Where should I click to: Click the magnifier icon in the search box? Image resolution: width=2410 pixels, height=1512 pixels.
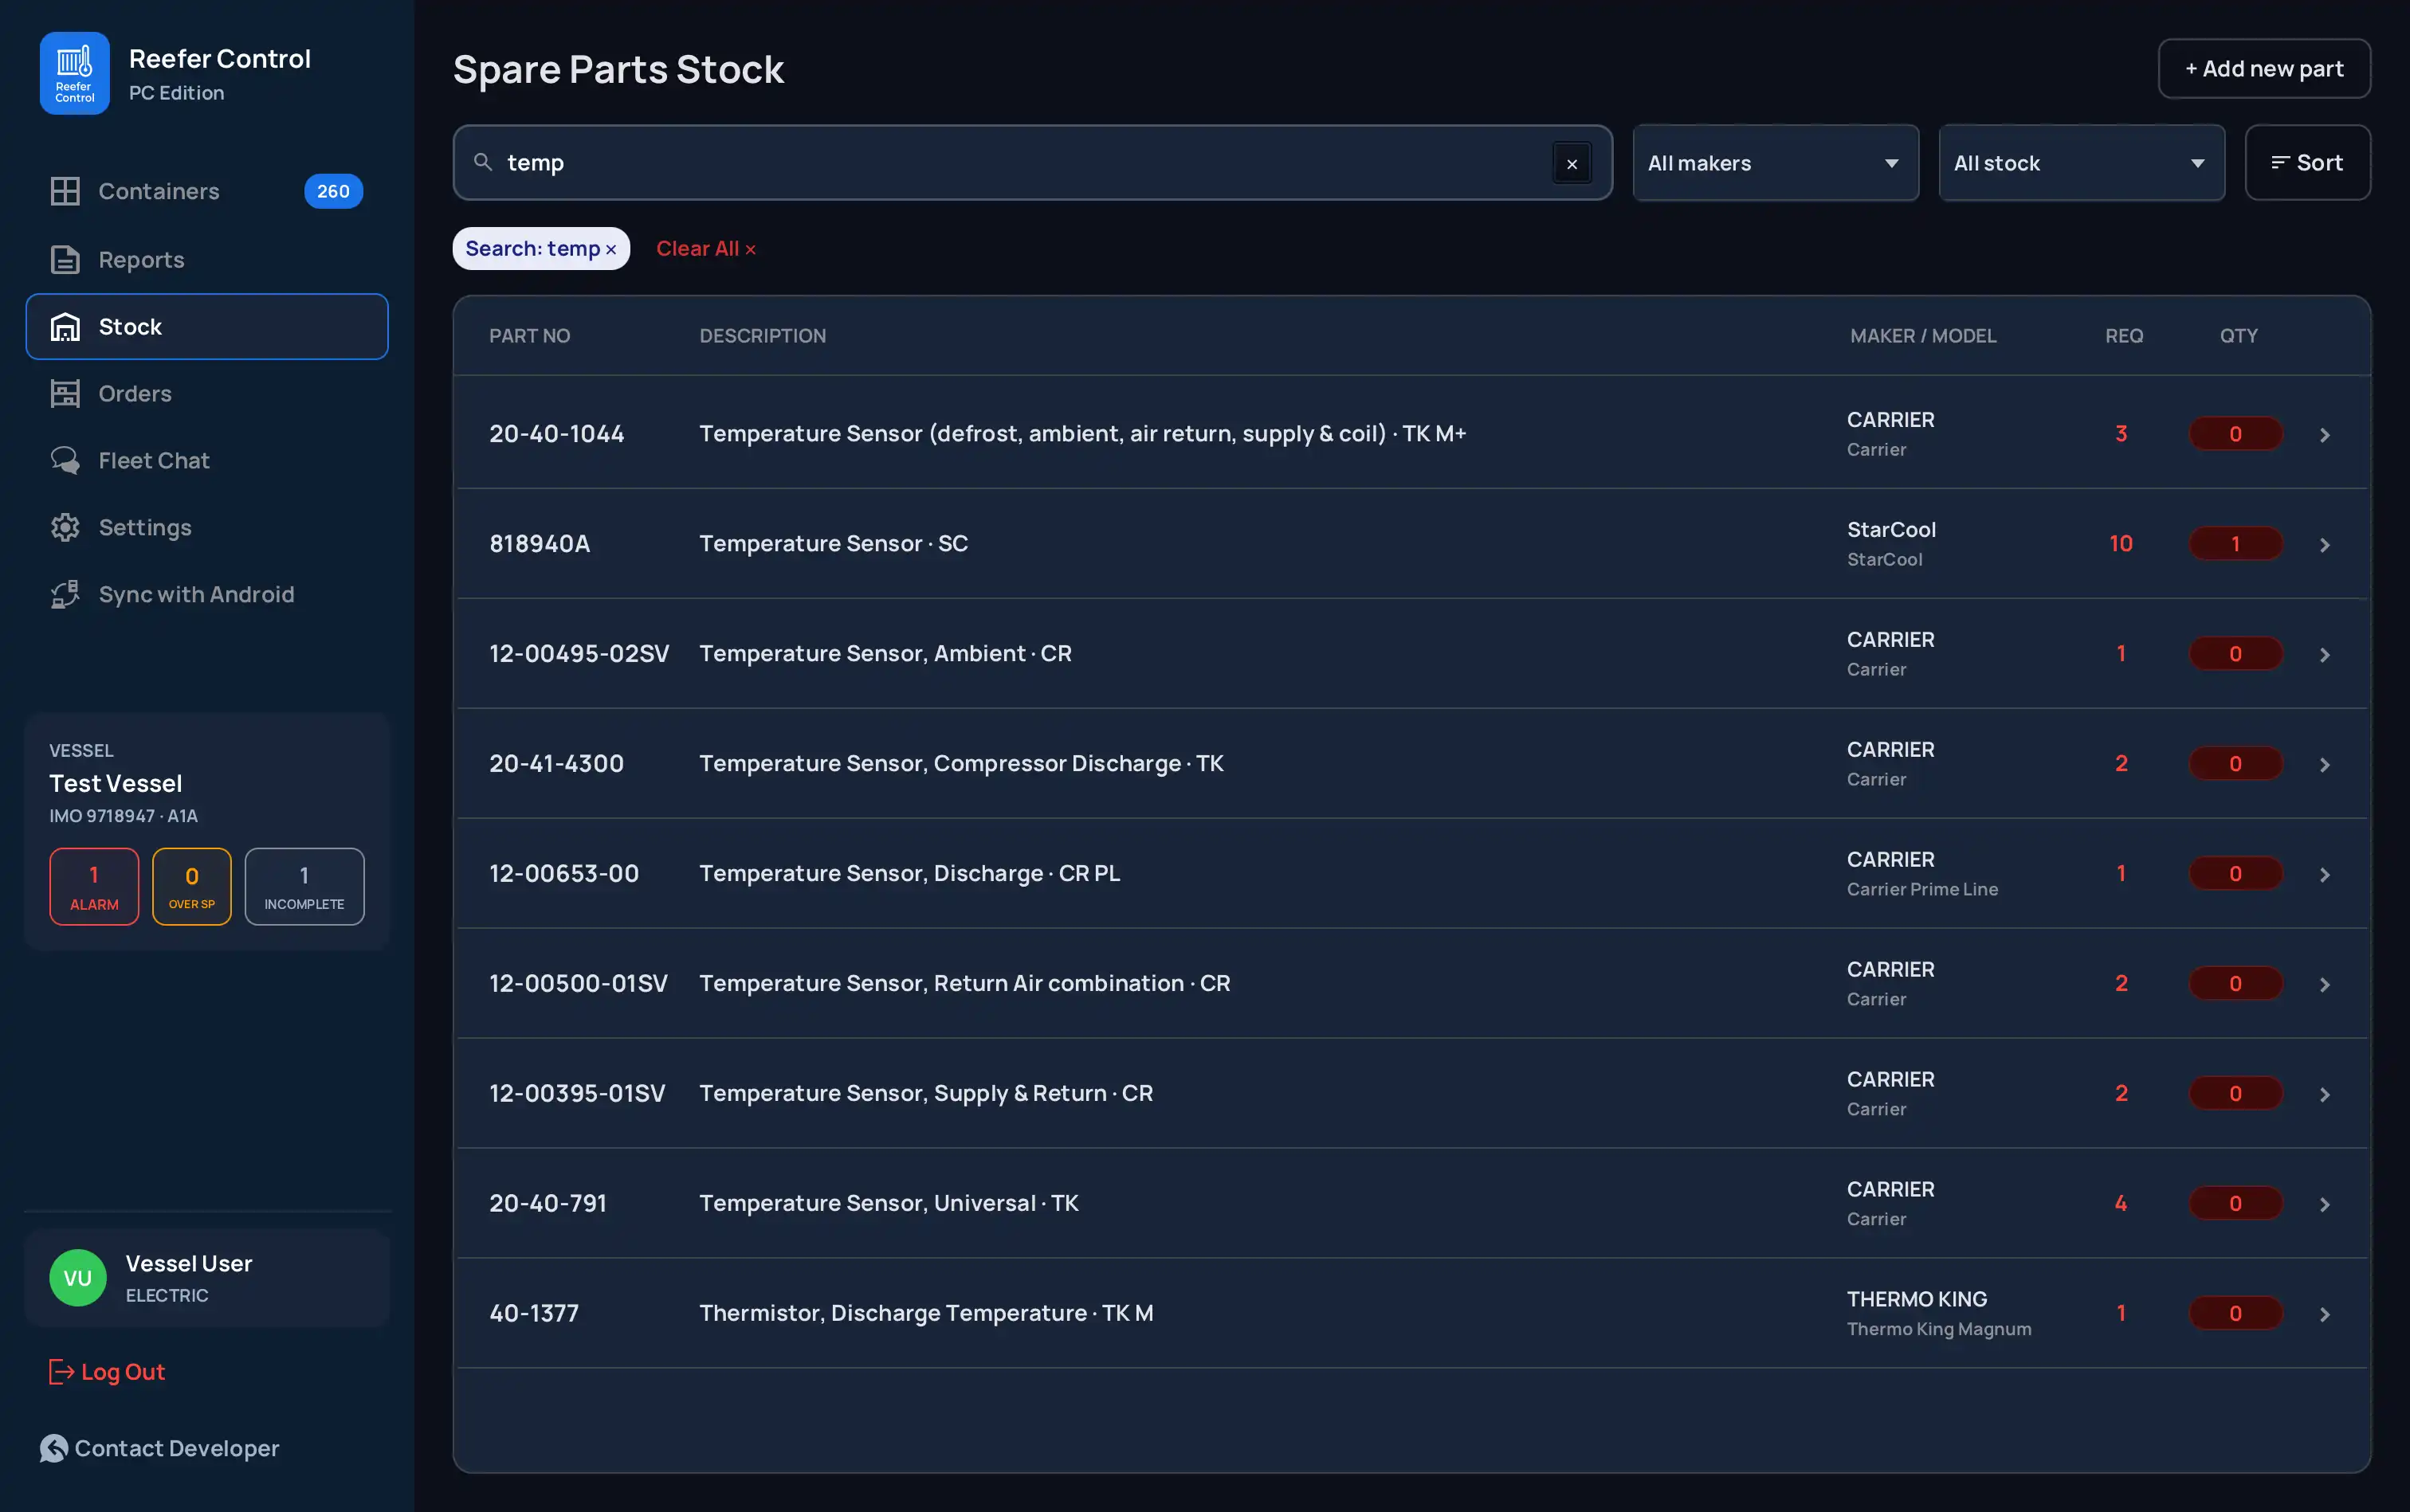[x=483, y=162]
